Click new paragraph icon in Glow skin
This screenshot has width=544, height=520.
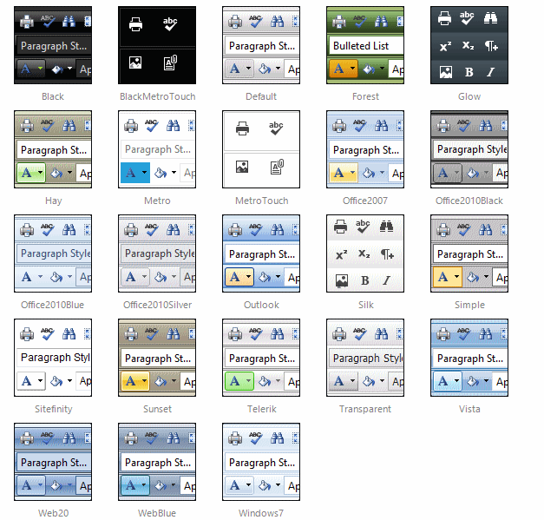[491, 45]
